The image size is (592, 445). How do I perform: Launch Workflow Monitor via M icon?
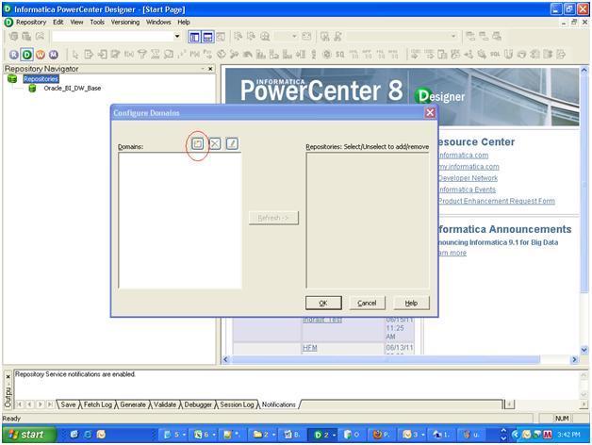point(53,55)
